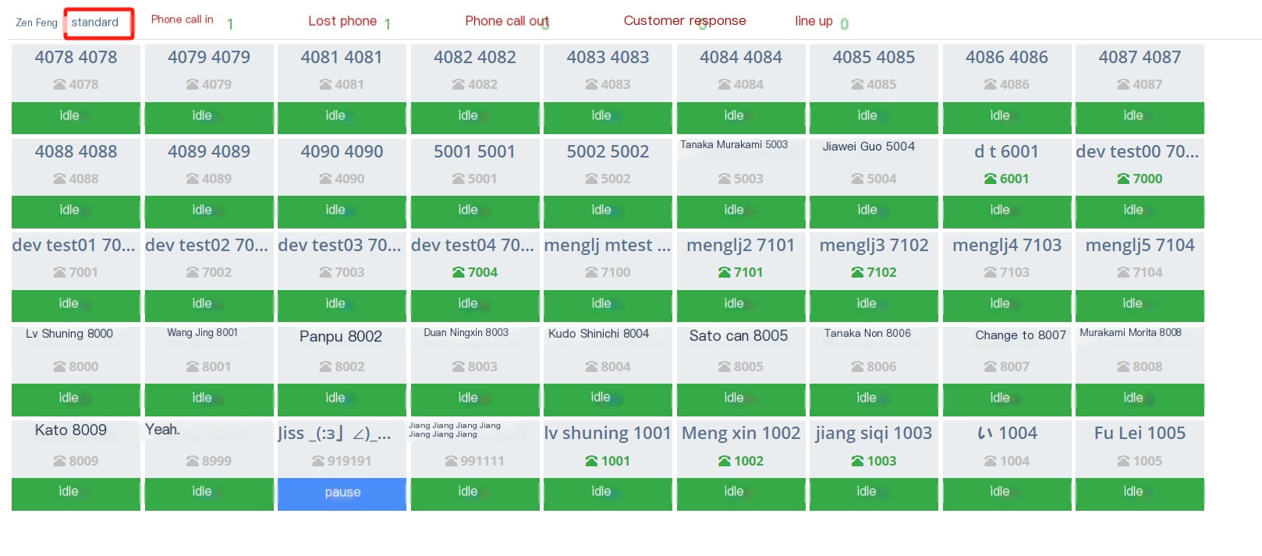Select the phone icon next to 7004
Viewport: 1262px width, 556px height.
[459, 272]
